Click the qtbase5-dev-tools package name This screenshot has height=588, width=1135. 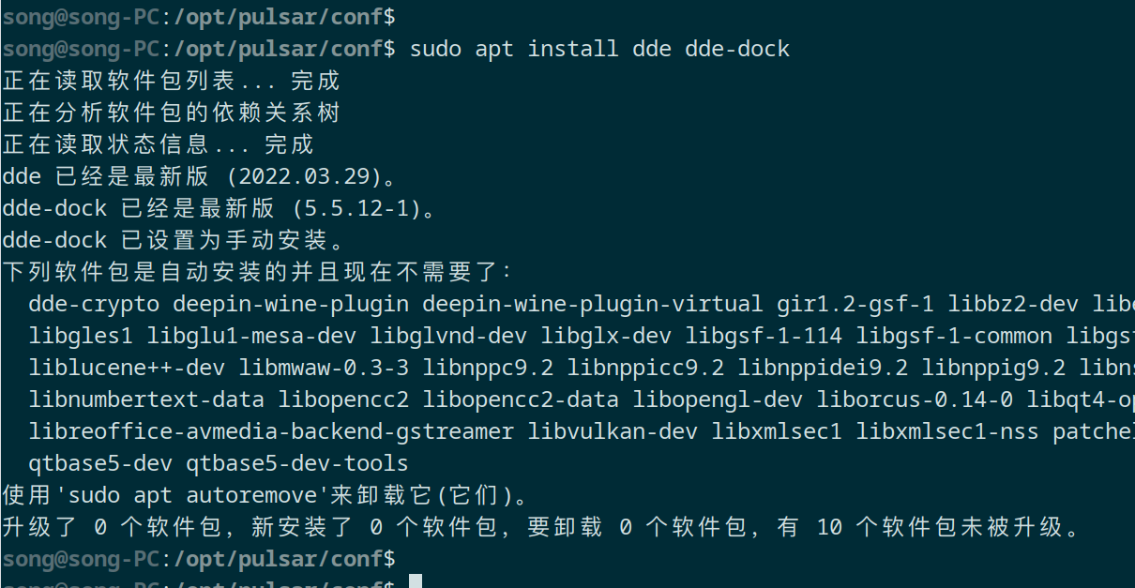click(x=297, y=463)
